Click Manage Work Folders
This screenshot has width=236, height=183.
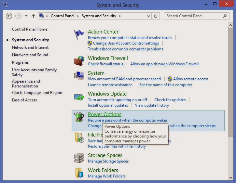[106, 176]
